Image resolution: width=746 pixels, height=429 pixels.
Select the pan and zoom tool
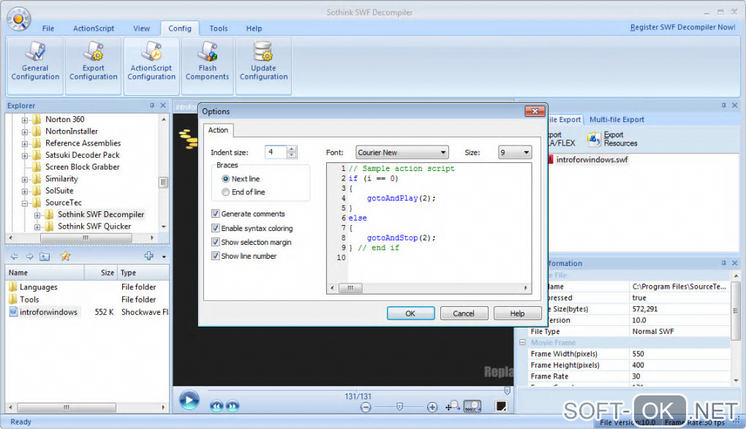[x=453, y=406]
